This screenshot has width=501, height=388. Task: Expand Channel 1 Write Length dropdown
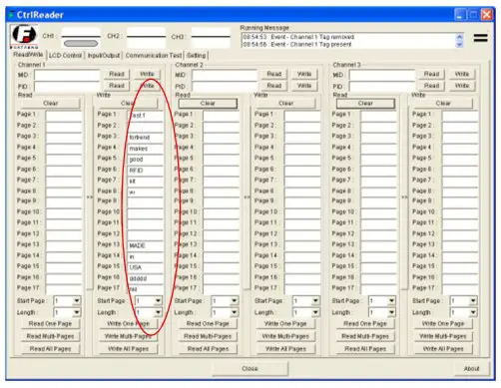158,312
